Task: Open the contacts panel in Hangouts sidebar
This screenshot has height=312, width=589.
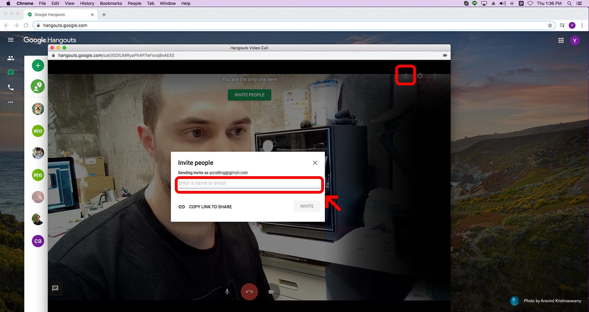Action: [x=11, y=58]
